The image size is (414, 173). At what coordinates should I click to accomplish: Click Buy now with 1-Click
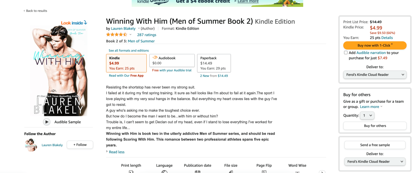coord(375,45)
